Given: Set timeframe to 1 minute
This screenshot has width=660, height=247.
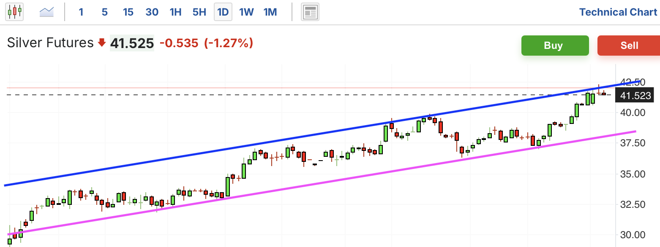Looking at the screenshot, I should [81, 12].
